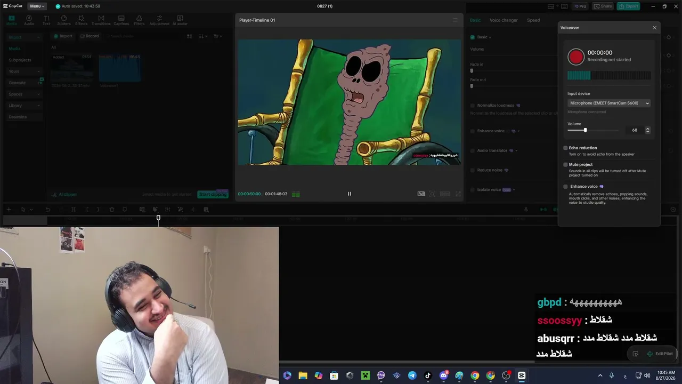Switch media panel to grid view icon

[189, 36]
